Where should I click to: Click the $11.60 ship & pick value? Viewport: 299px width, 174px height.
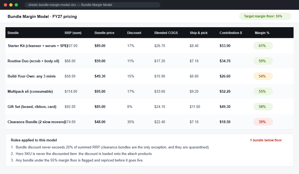[195, 107]
